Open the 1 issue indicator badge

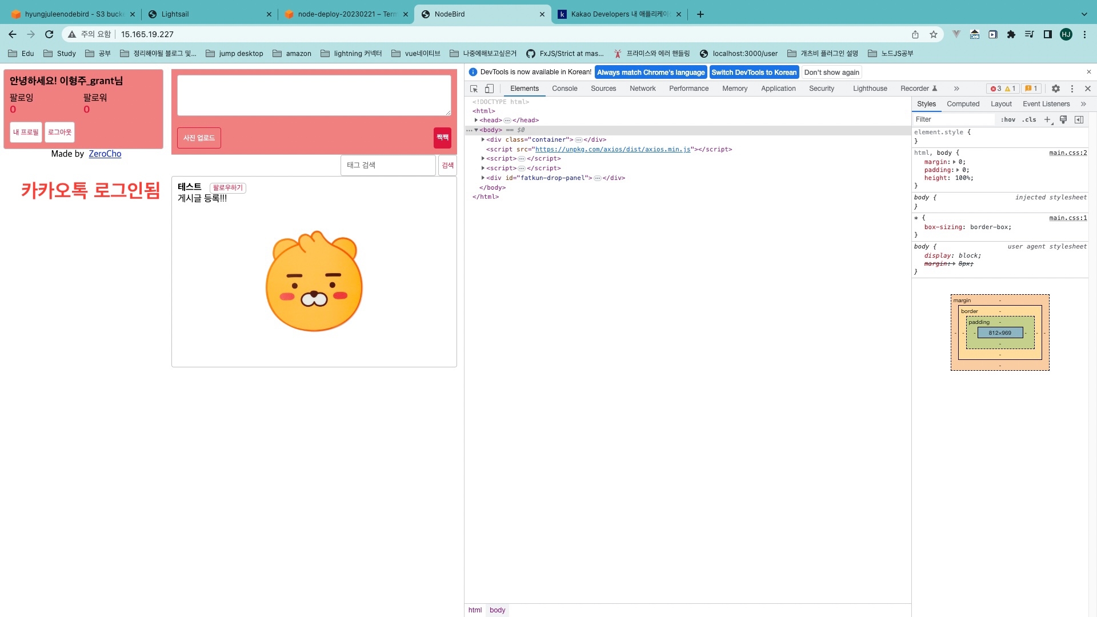tap(1031, 89)
